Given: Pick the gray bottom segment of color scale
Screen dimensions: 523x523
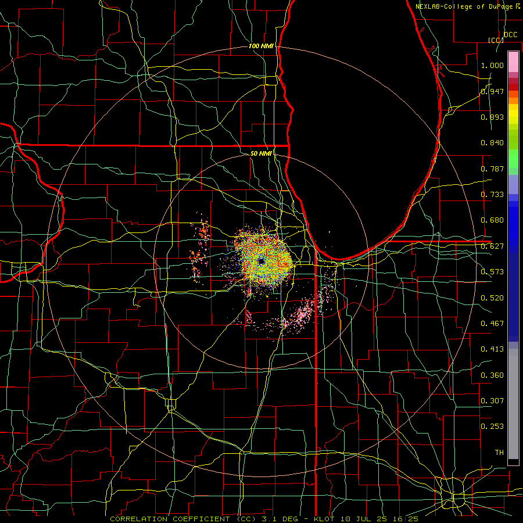Looking at the screenshot, I should [513, 404].
